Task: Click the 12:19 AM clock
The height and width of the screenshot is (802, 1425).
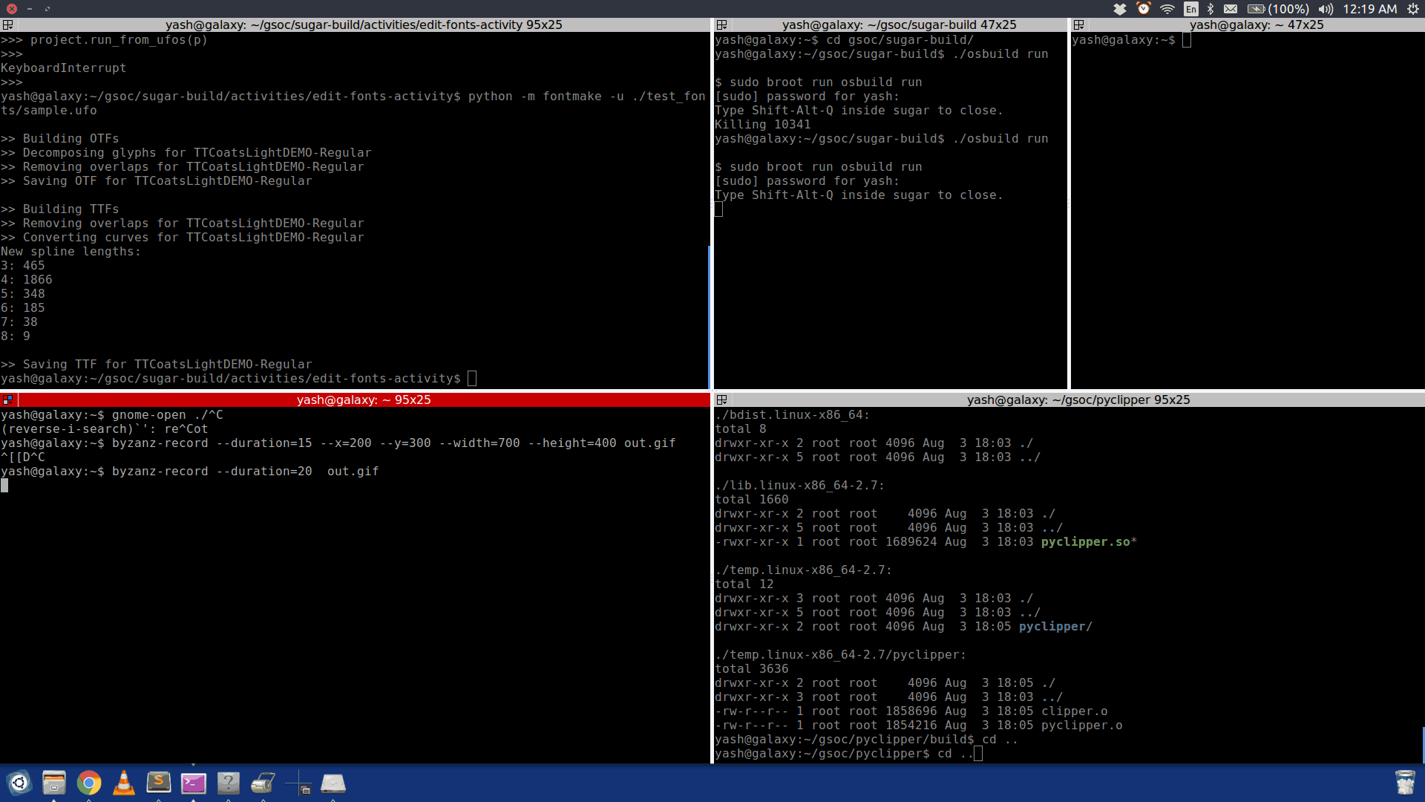Action: point(1369,9)
